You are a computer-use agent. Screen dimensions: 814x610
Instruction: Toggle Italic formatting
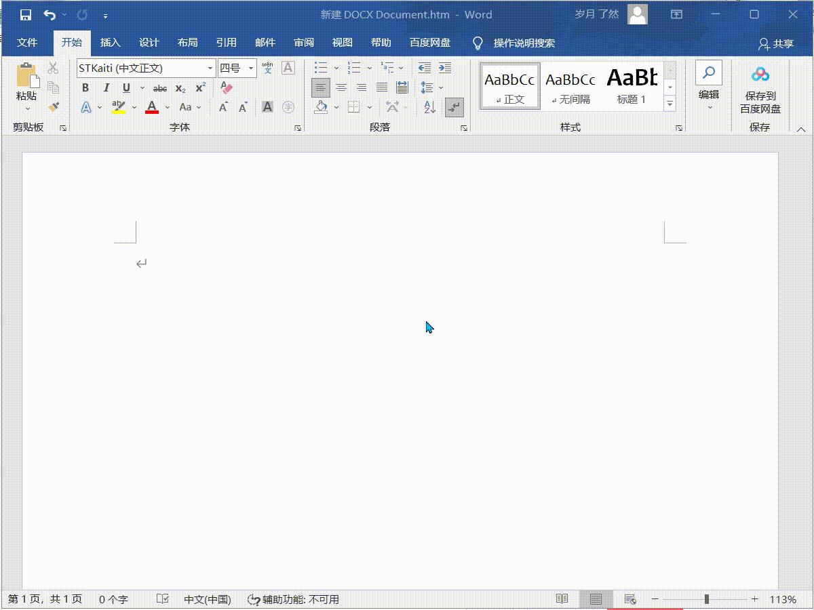[x=106, y=88]
